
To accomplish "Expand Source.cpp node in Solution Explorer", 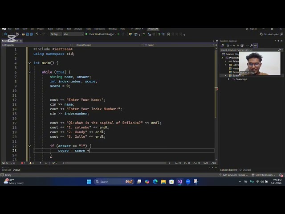I will point(228,79).
